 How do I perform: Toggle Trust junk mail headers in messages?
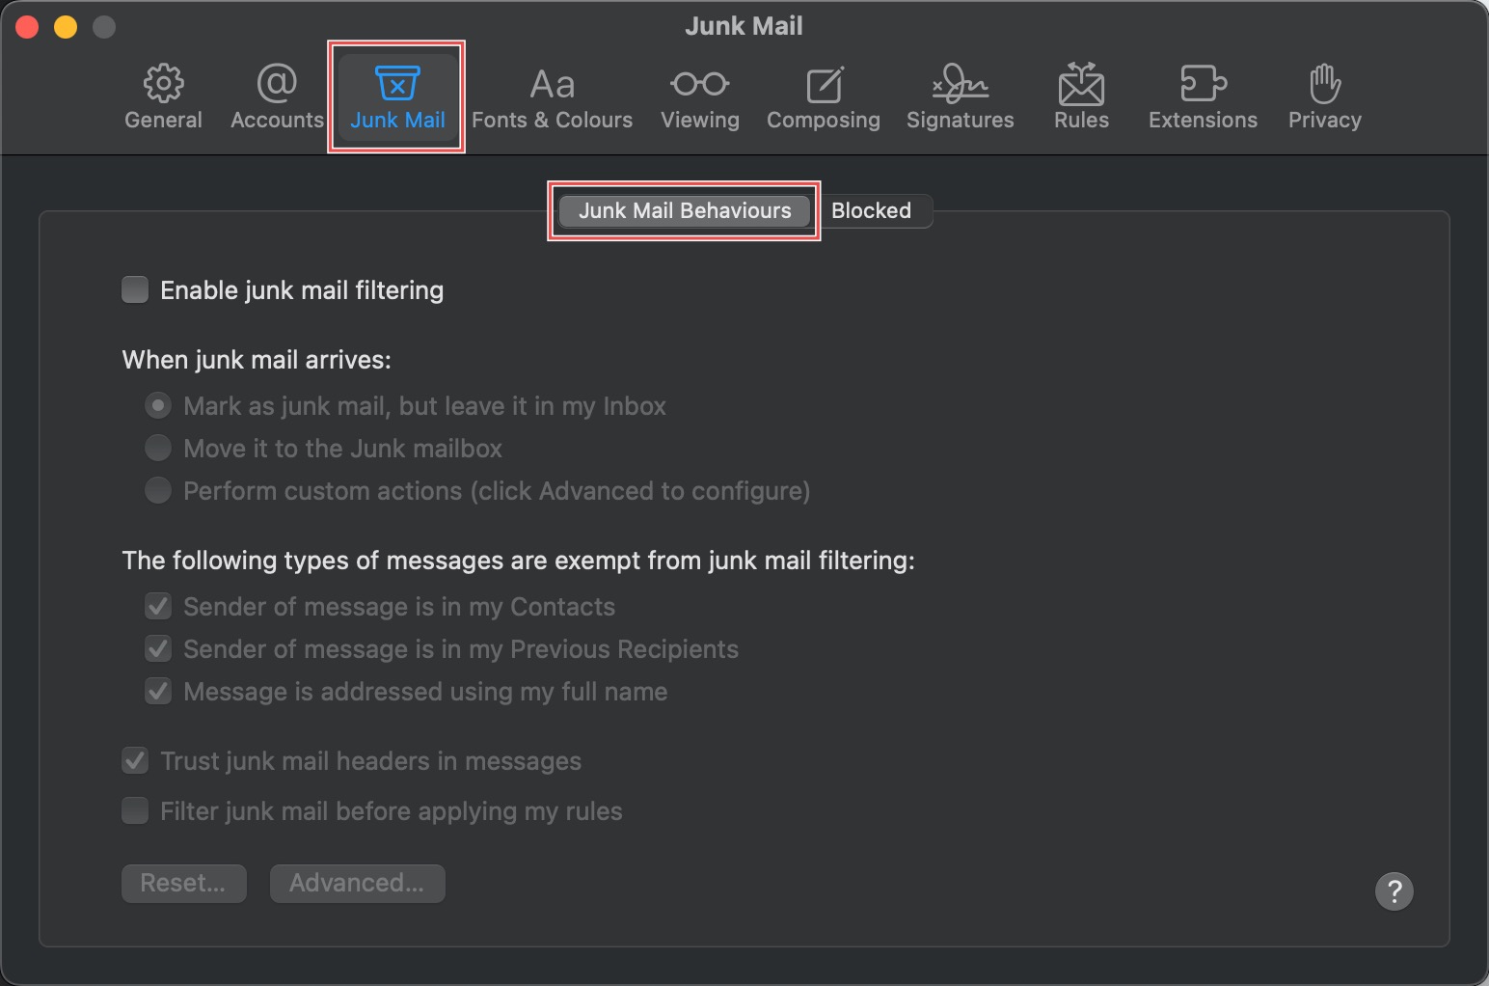pyautogui.click(x=135, y=761)
